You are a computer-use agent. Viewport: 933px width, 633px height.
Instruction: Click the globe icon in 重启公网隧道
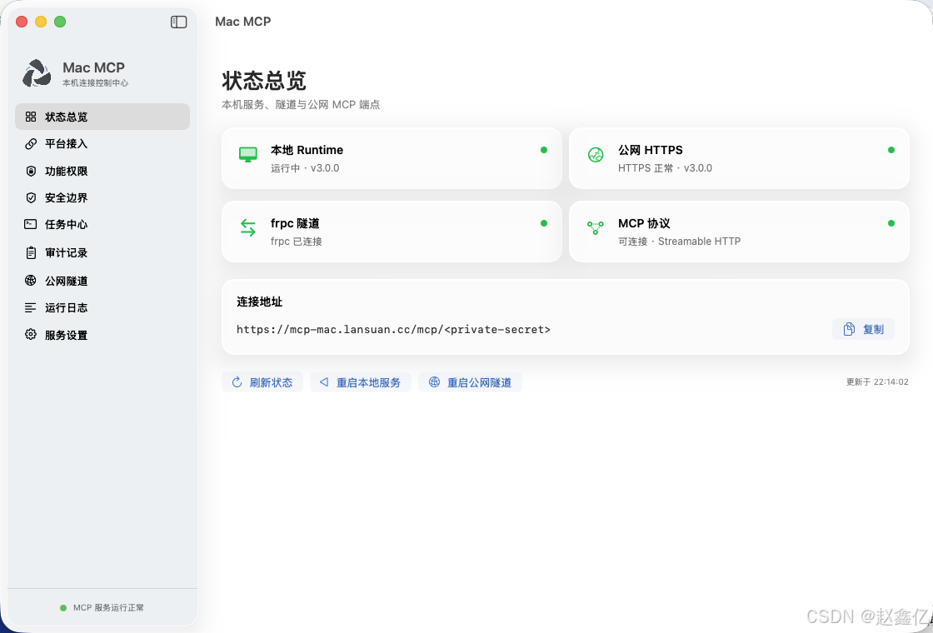(x=434, y=382)
